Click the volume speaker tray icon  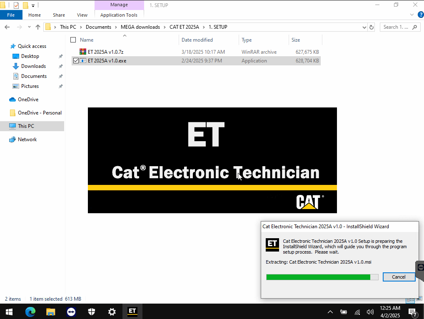pyautogui.click(x=370, y=312)
